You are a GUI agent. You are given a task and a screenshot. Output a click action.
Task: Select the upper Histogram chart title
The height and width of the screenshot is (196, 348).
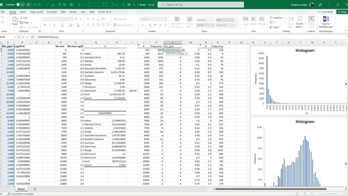pyautogui.click(x=304, y=51)
